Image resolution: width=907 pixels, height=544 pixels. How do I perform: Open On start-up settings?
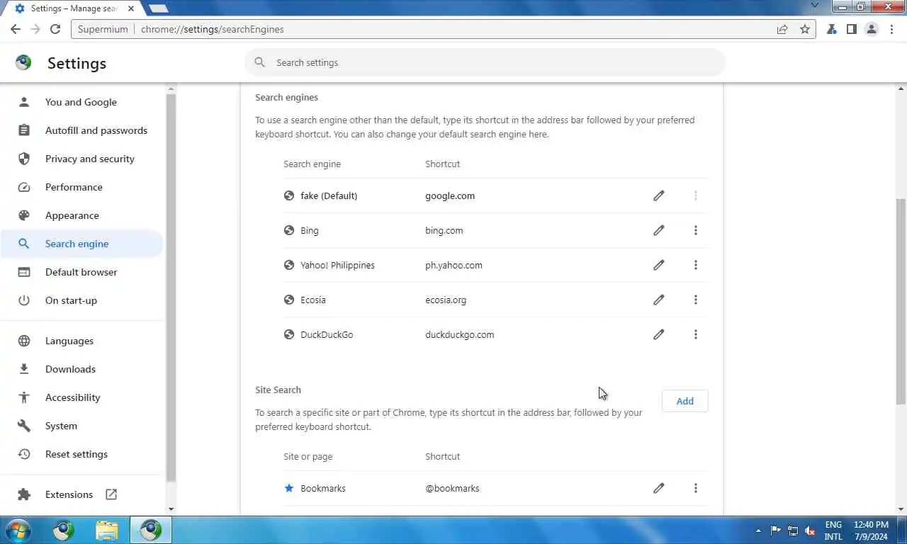click(81, 300)
